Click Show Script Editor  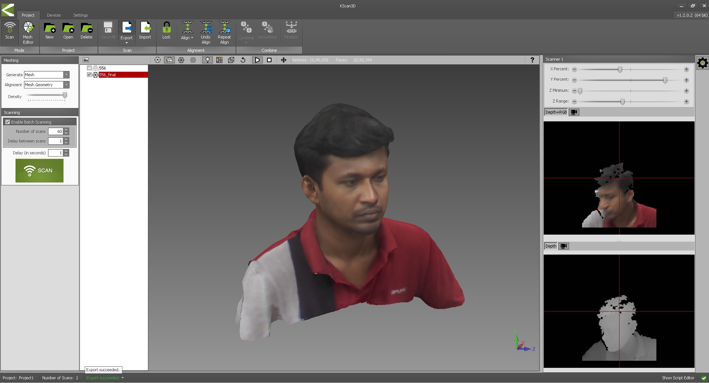678,378
